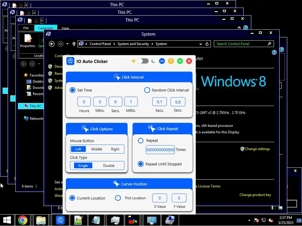Click the moon dark-mode icon
This screenshot has height=226, width=302.
pos(153,61)
